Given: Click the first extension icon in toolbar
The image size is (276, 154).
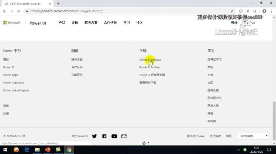Looking at the screenshot, I should tap(241, 11).
